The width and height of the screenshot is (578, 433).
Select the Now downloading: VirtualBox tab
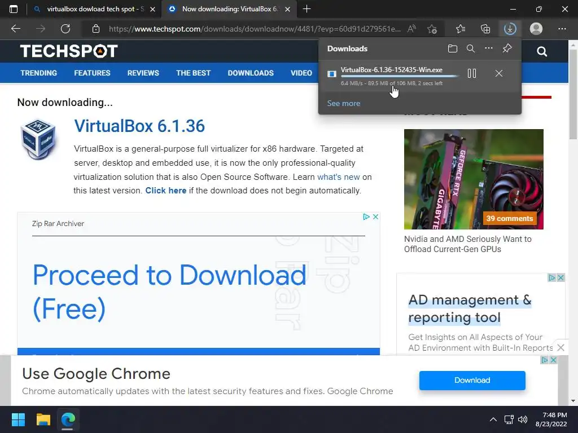[x=229, y=9]
